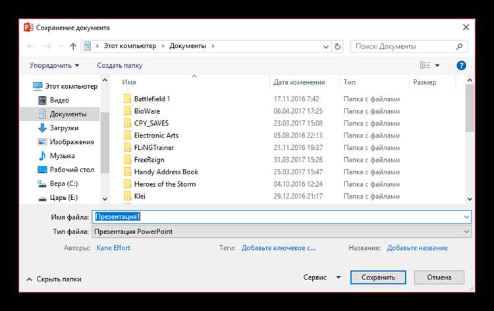Viewport: 494px width, 311px height.
Task: Open the Упорядочить dropdown menu
Action: [54, 65]
